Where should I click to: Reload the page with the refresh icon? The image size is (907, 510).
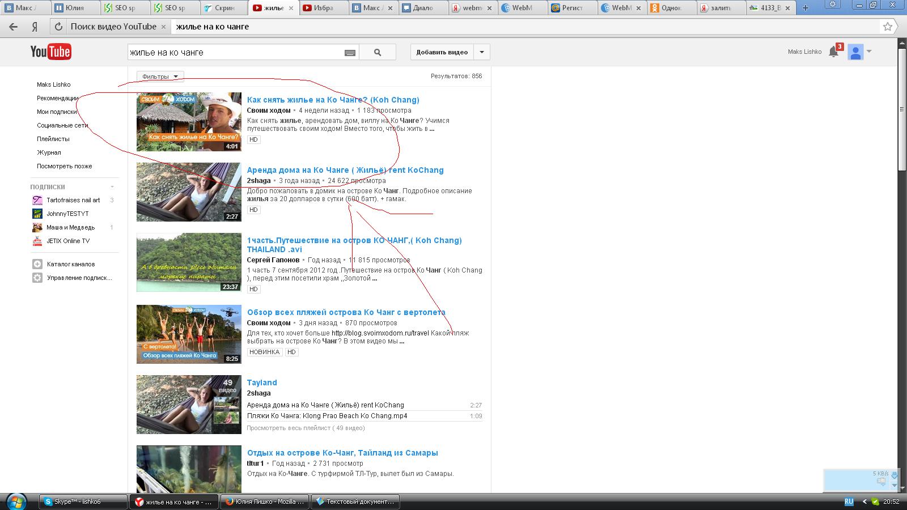coord(58,27)
